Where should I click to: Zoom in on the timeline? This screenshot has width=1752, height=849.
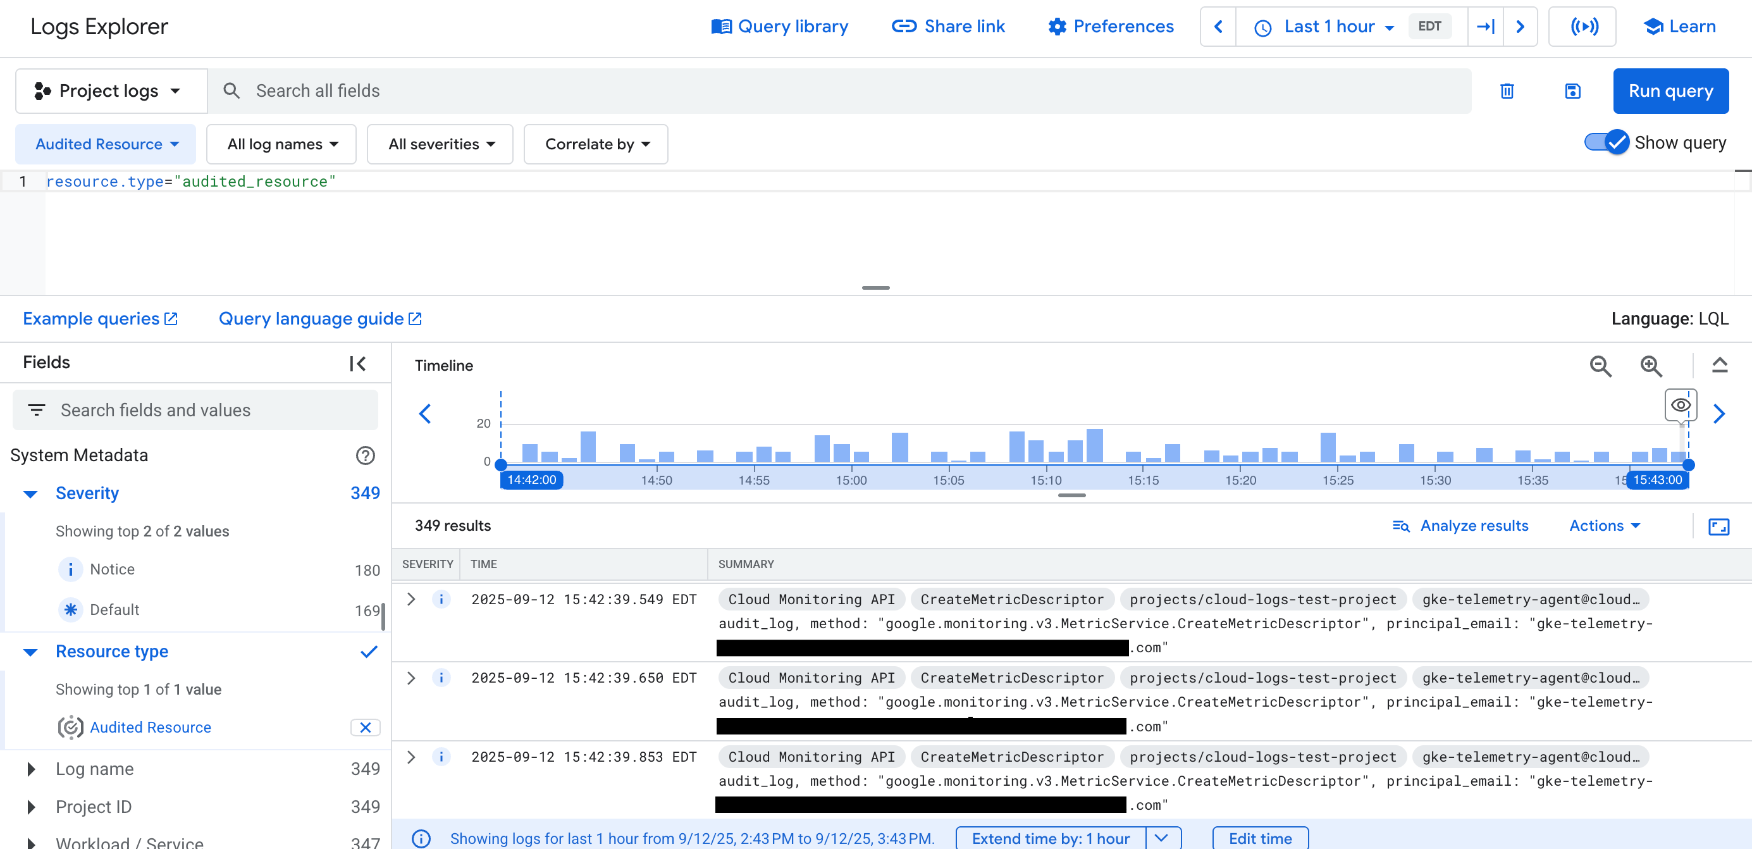[x=1651, y=366]
